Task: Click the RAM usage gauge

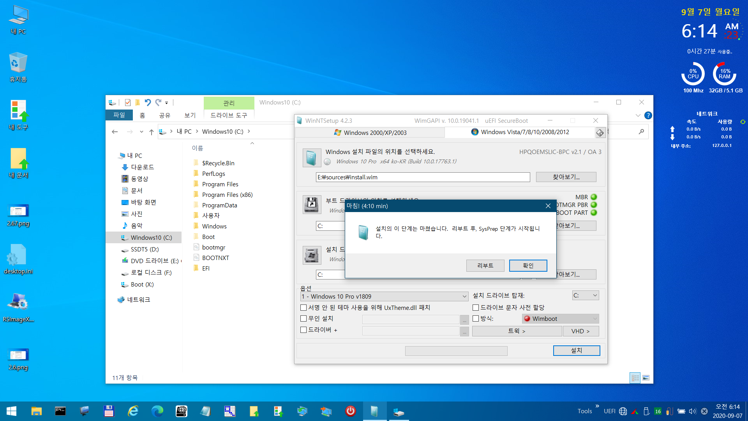Action: pos(725,74)
